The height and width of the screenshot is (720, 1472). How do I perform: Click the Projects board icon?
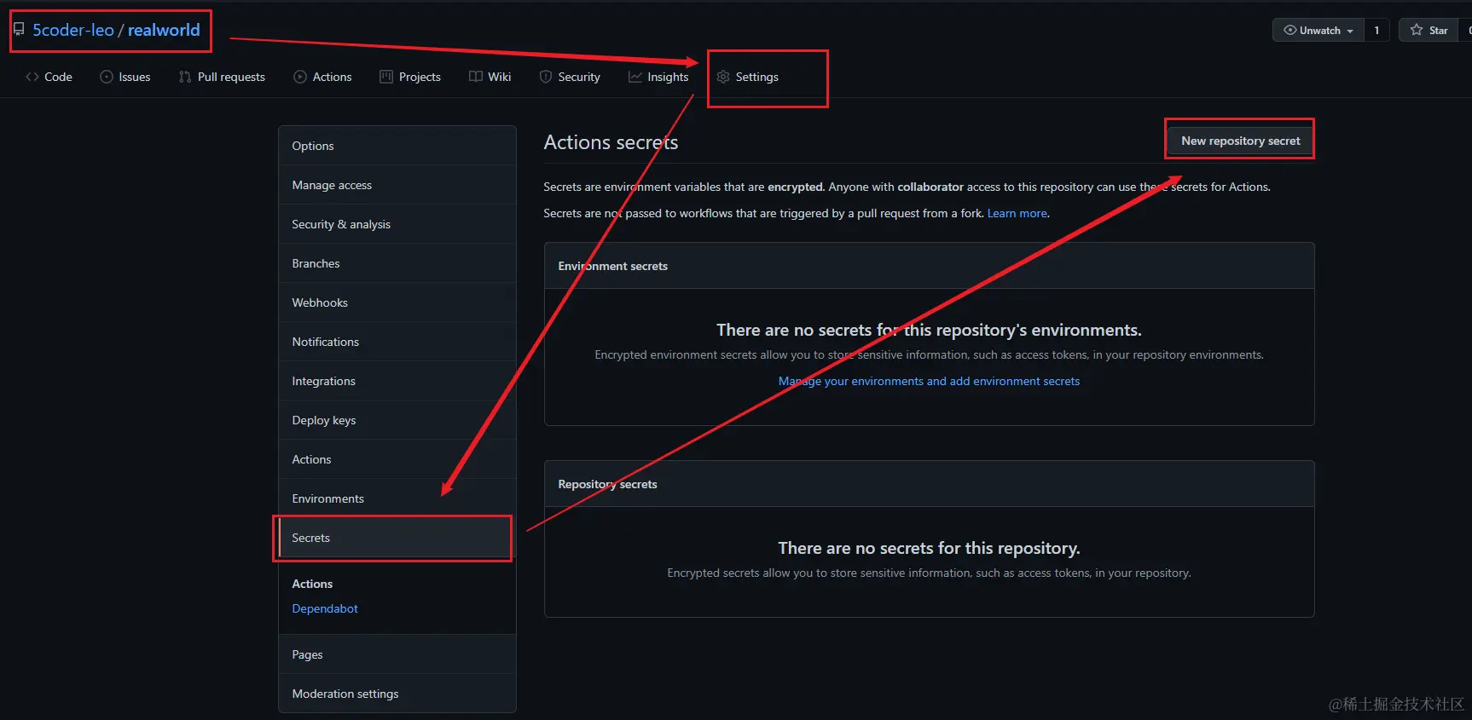point(386,77)
